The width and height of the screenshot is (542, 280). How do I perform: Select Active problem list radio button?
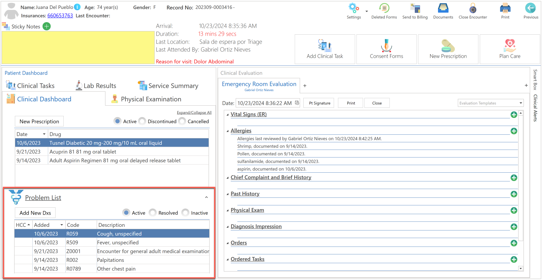tap(126, 213)
